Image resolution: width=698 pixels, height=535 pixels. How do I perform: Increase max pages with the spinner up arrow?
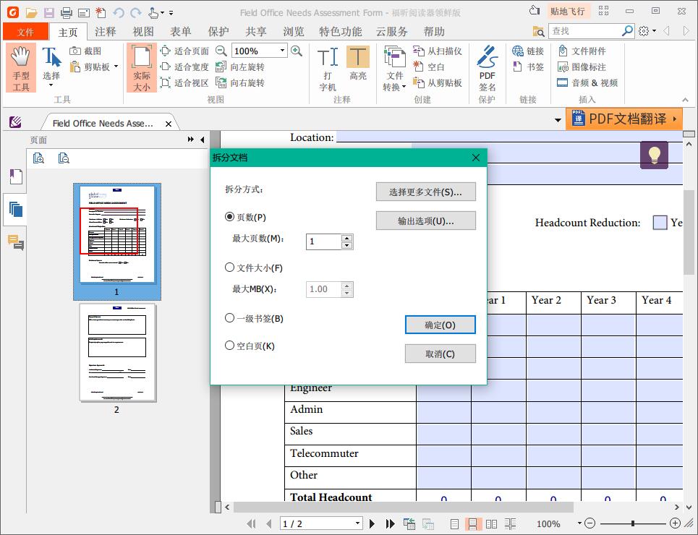pos(346,238)
